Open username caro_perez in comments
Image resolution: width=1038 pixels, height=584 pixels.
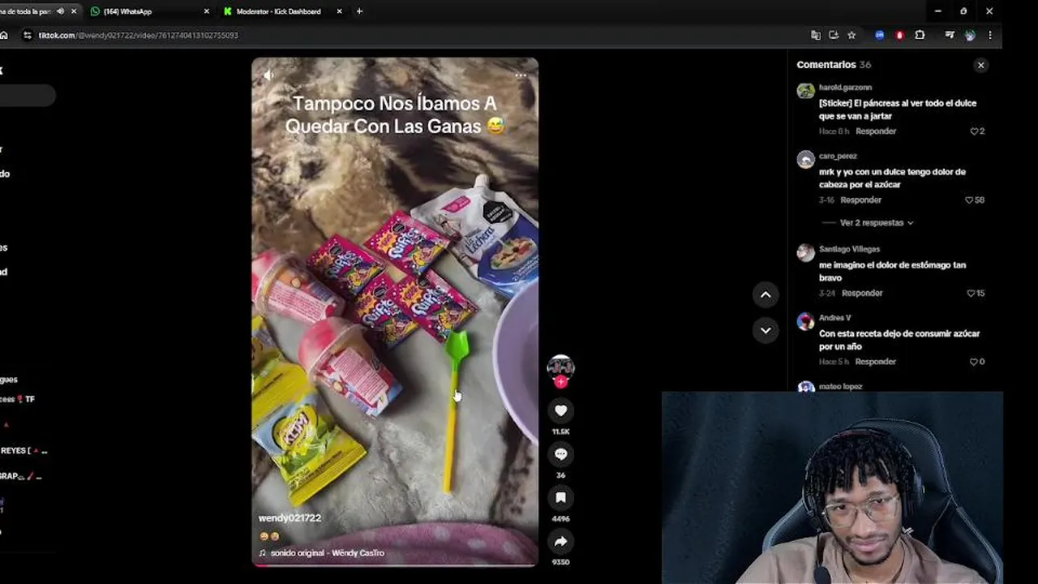click(838, 156)
